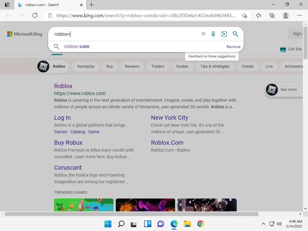The width and height of the screenshot is (308, 231).
Task: Open the second trending game thumbnail
Action: 145,205
